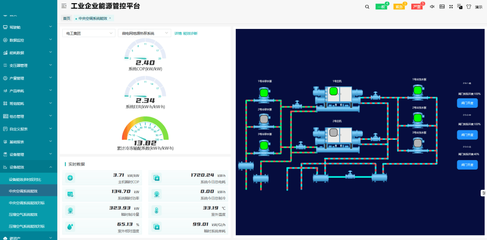Open theme skin via the shirt icon
Viewport: 487px width, 240px height.
coord(469,7)
